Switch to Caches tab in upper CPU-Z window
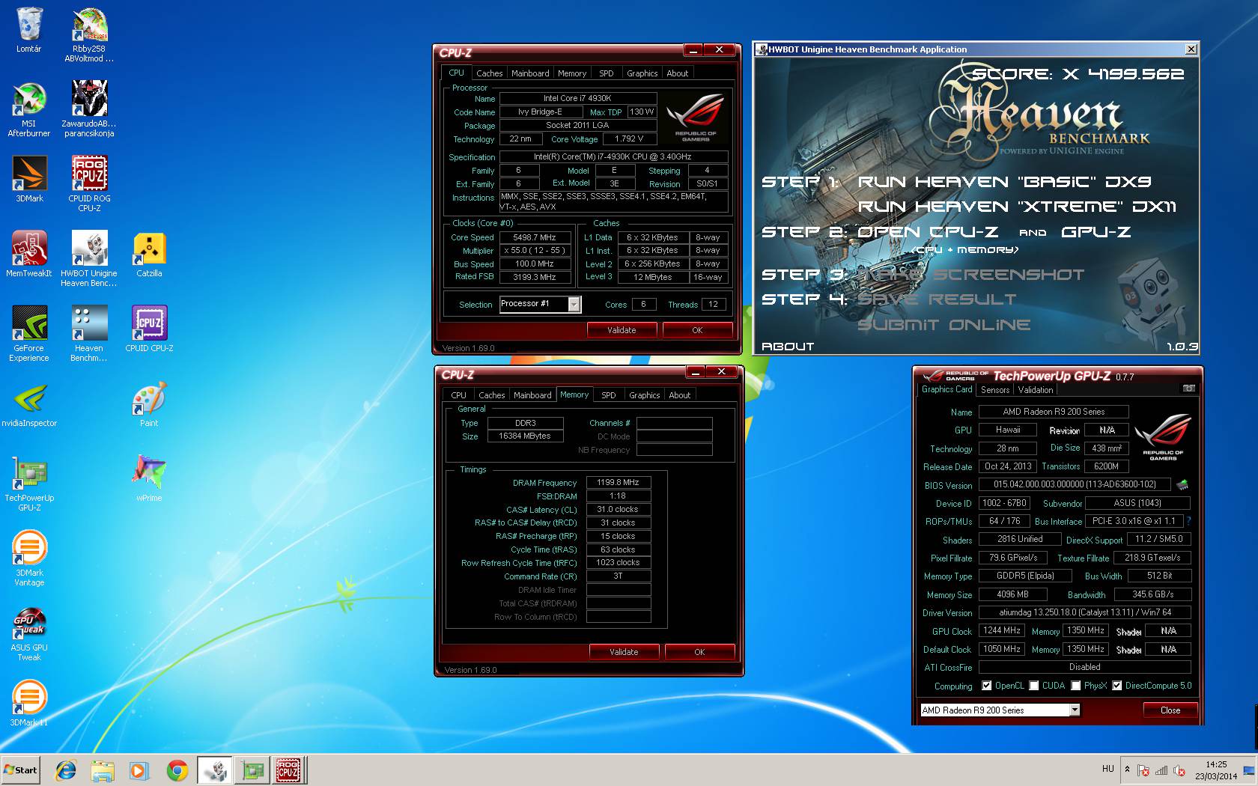Viewport: 1258px width, 786px height. [490, 73]
